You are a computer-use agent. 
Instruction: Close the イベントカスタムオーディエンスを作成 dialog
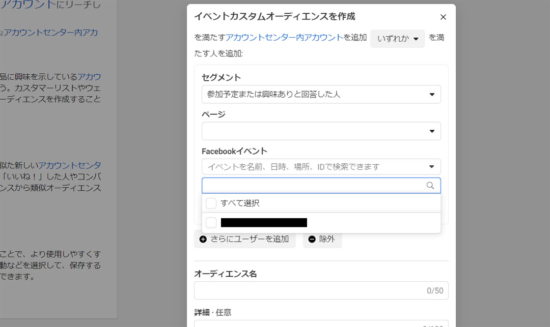(x=443, y=17)
